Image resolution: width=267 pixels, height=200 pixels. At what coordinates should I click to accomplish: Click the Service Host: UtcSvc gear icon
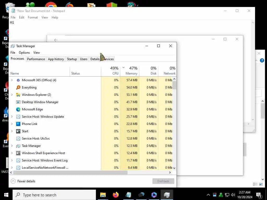click(x=18, y=139)
